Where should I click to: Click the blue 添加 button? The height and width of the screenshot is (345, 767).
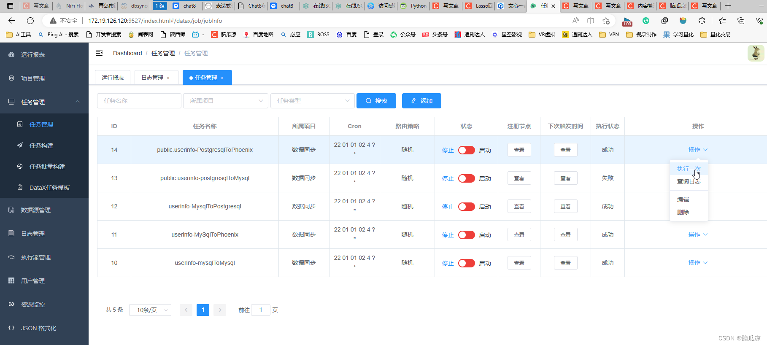421,101
